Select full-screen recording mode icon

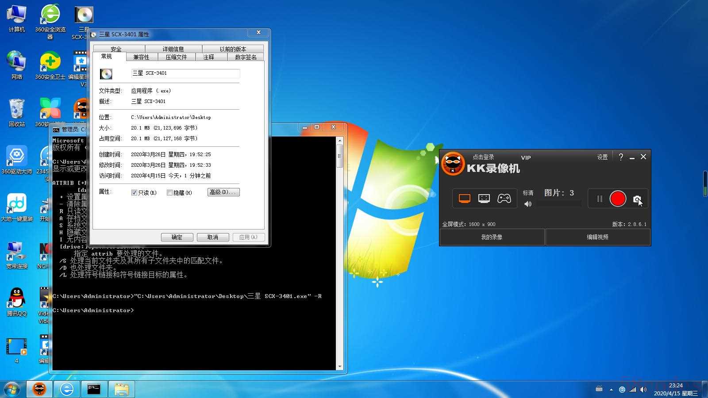(x=465, y=199)
